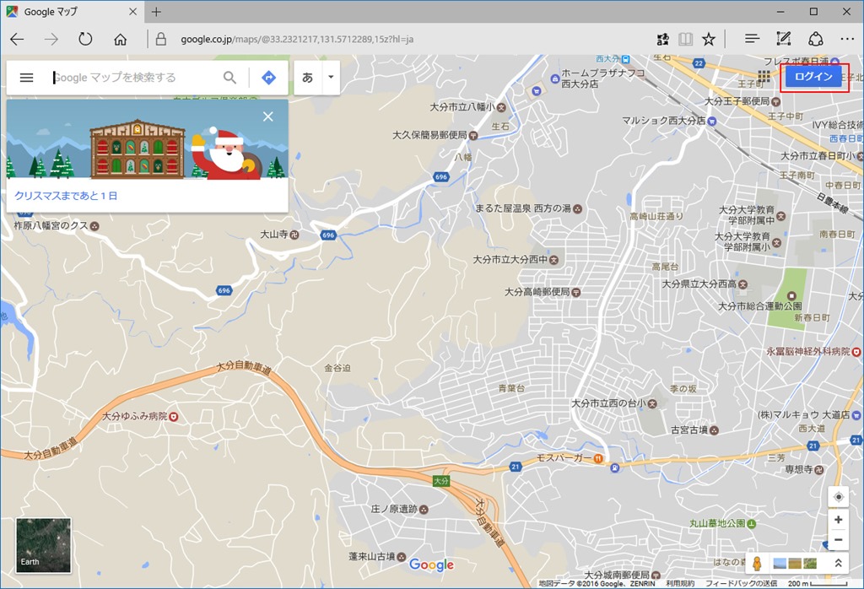Viewport: 864px width, 589px height.
Task: Switch to Earth satellite view
Action: point(44,545)
